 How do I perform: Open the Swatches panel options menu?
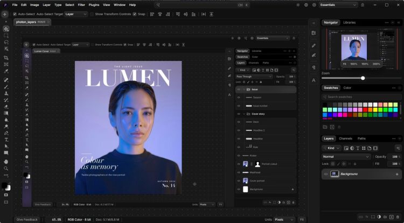click(394, 88)
